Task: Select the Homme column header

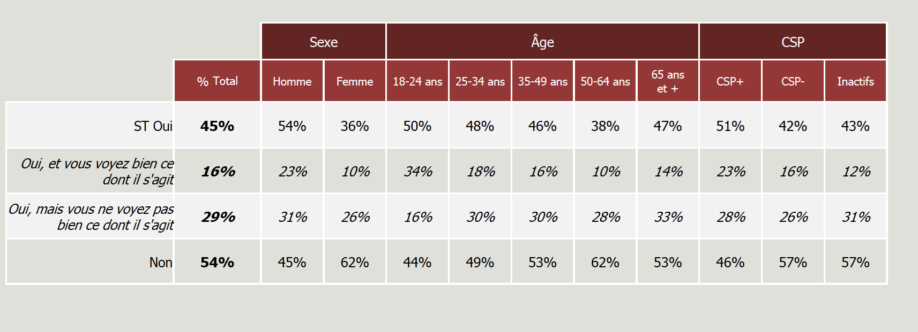Action: [x=292, y=81]
